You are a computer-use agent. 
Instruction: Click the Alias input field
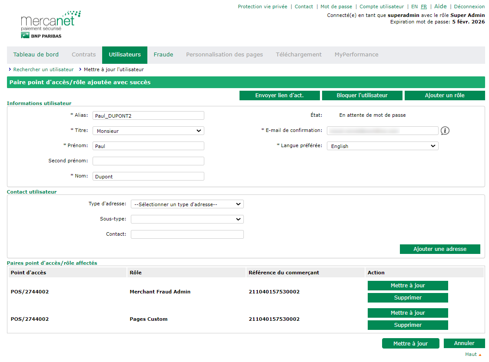[x=148, y=115]
